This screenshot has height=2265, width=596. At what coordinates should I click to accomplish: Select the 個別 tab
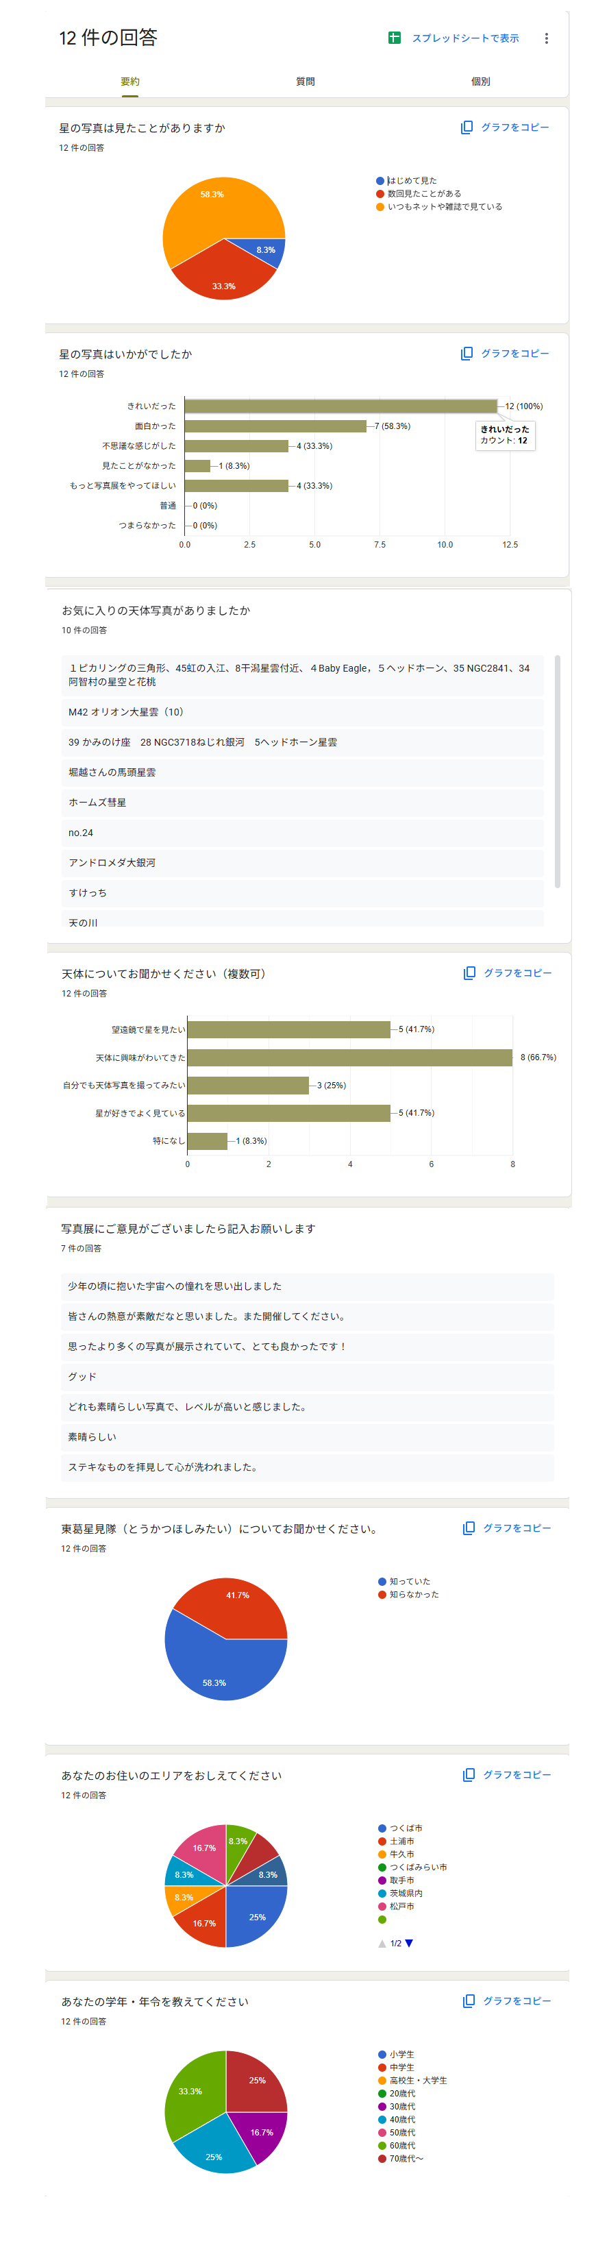coord(480,82)
